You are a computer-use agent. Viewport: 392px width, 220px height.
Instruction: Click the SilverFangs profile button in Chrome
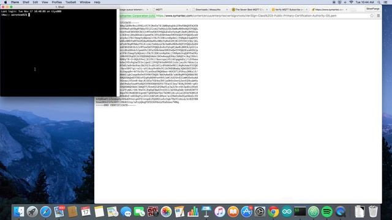point(373,9)
